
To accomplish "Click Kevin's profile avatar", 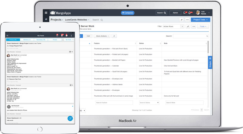I will [198, 13].
